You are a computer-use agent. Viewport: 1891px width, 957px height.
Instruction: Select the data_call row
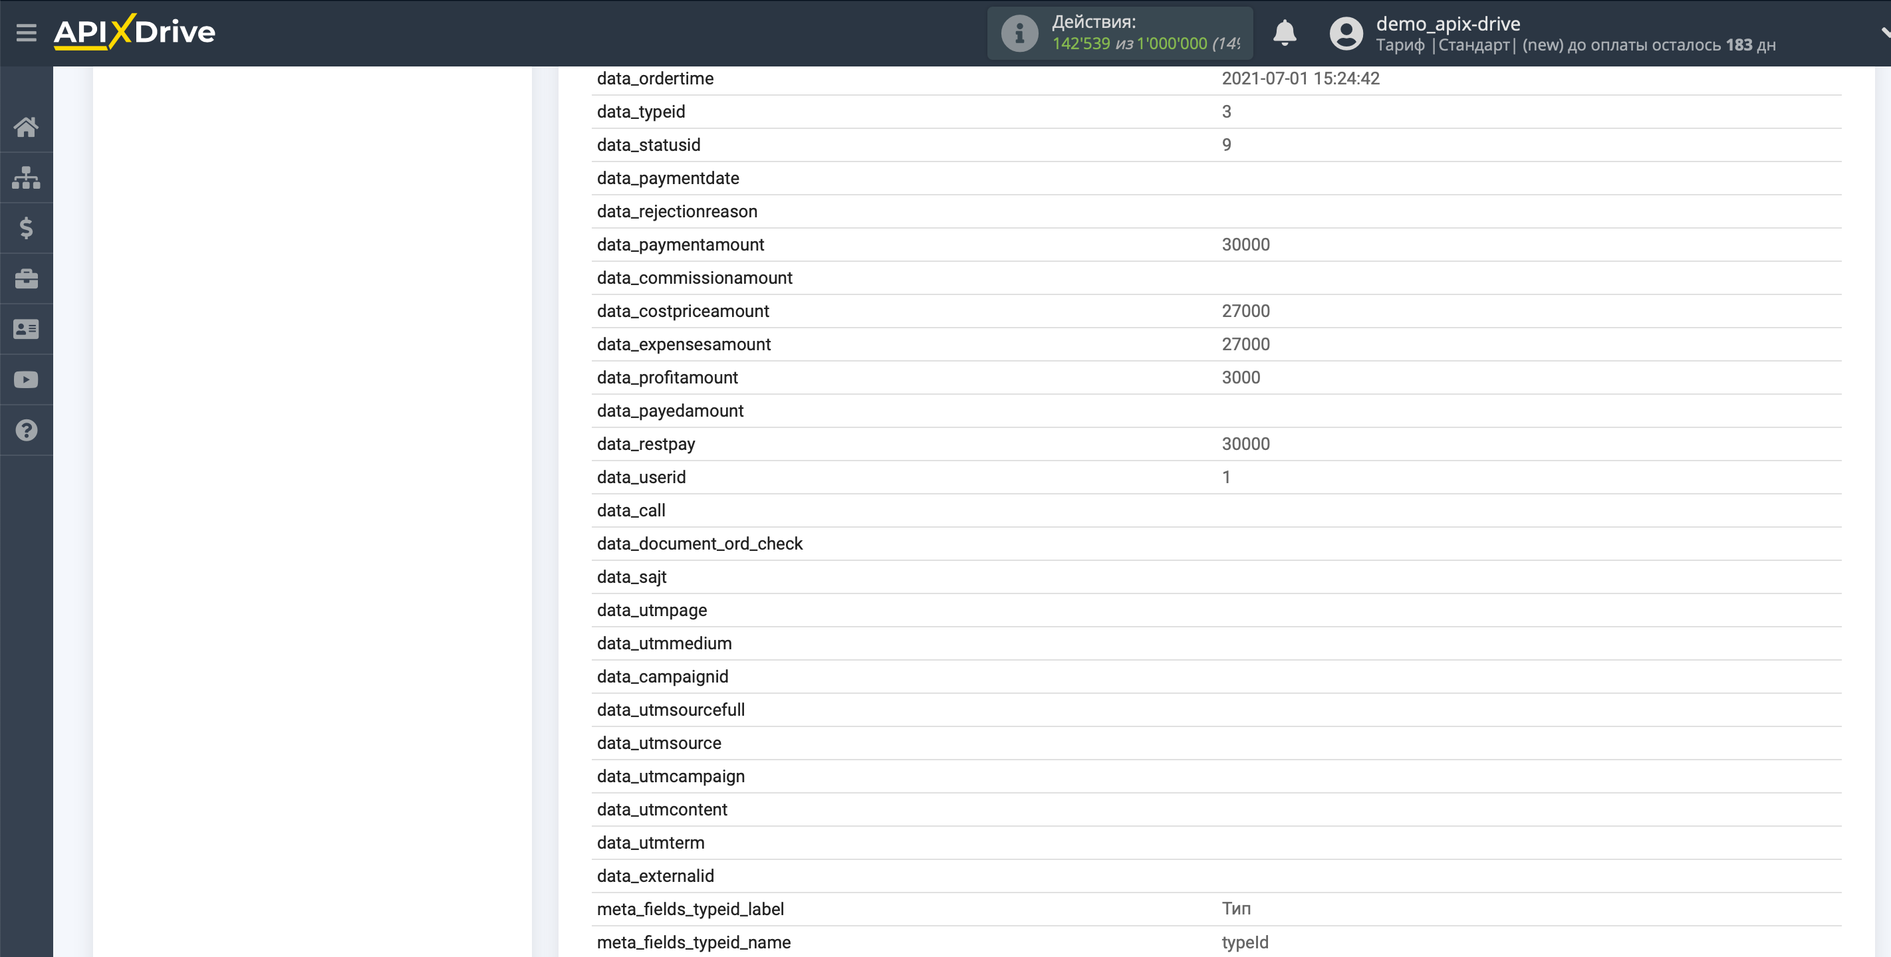1216,511
